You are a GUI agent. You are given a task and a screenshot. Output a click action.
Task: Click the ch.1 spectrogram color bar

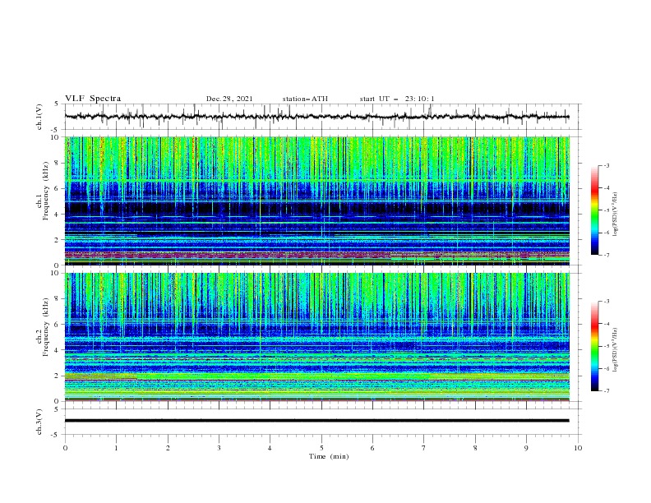[x=594, y=210]
